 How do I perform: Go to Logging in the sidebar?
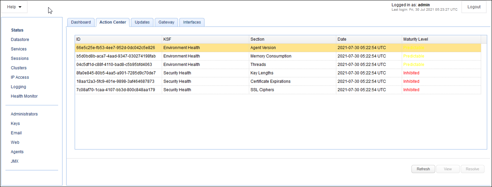18,87
